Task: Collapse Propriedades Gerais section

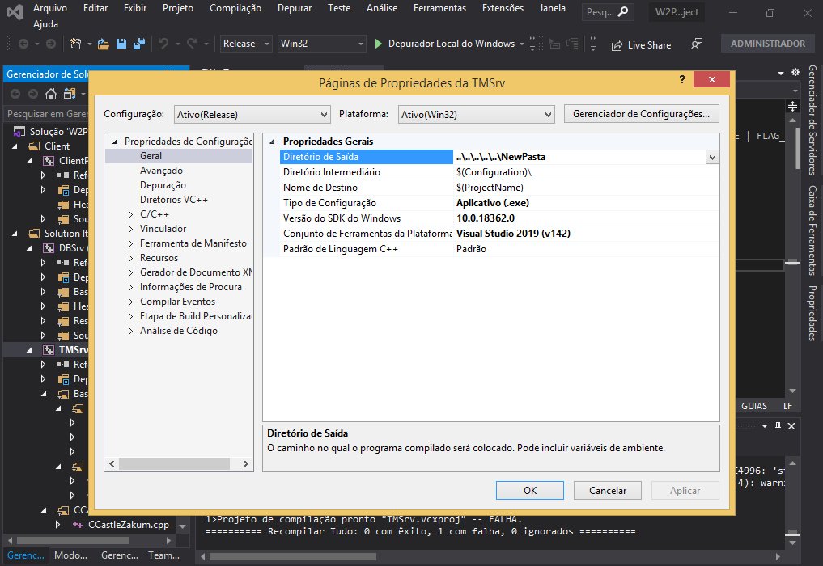Action: tap(272, 141)
